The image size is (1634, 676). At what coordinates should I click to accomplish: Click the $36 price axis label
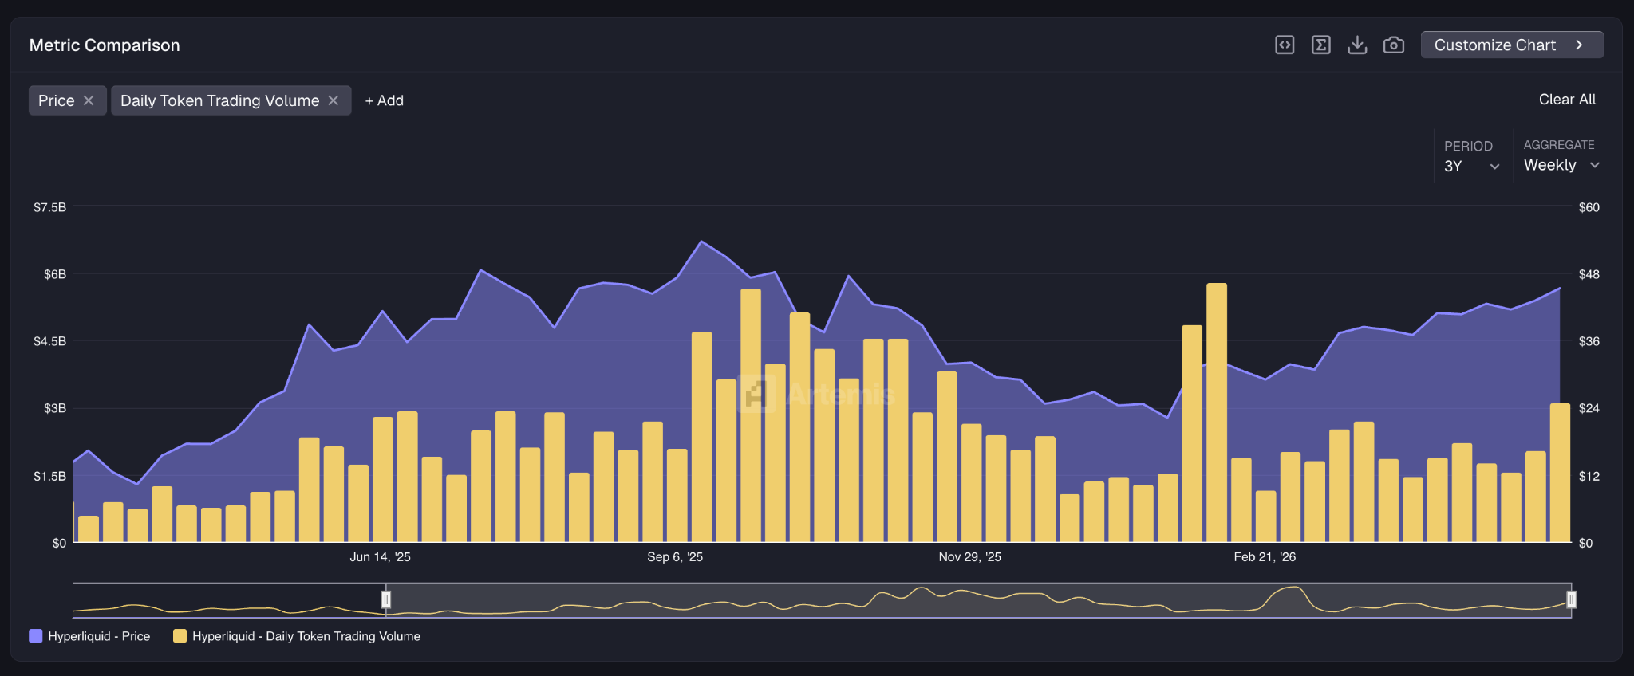point(1589,341)
